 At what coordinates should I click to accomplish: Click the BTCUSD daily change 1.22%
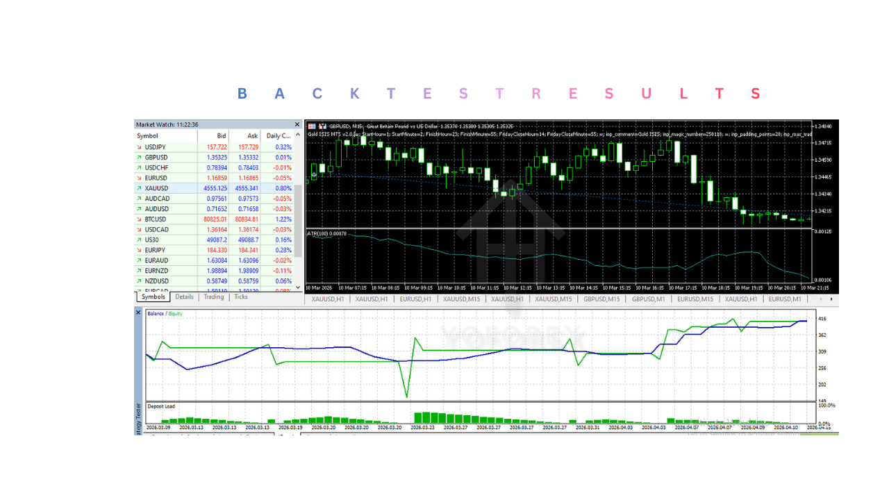pos(283,219)
